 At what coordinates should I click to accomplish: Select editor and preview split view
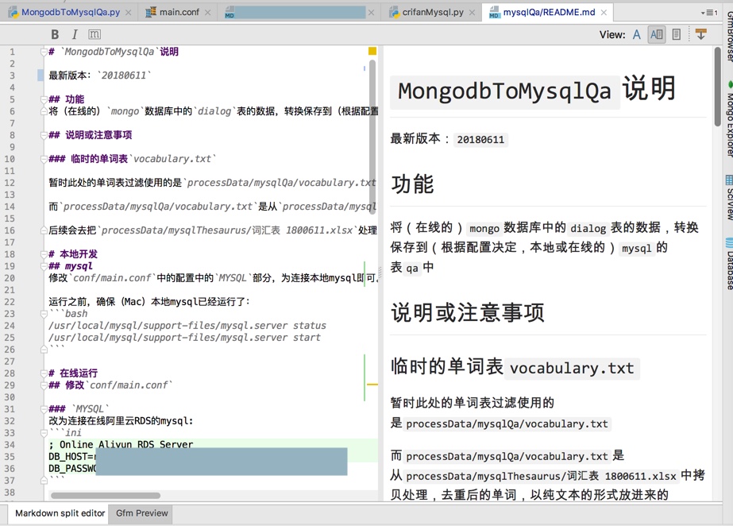656,35
